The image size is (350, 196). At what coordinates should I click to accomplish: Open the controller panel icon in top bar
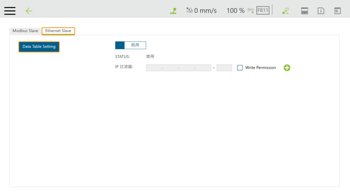pos(305,11)
